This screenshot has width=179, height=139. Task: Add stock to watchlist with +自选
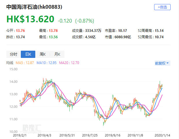(162, 7)
